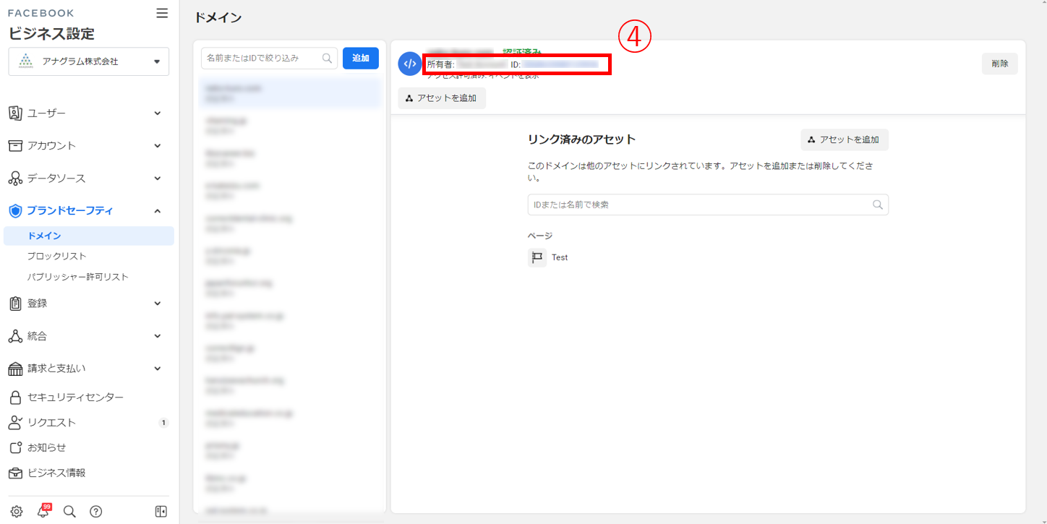Click アセットを追加 beside リンク済みのアセット heading
Viewport: 1047px width, 524px height.
(844, 139)
